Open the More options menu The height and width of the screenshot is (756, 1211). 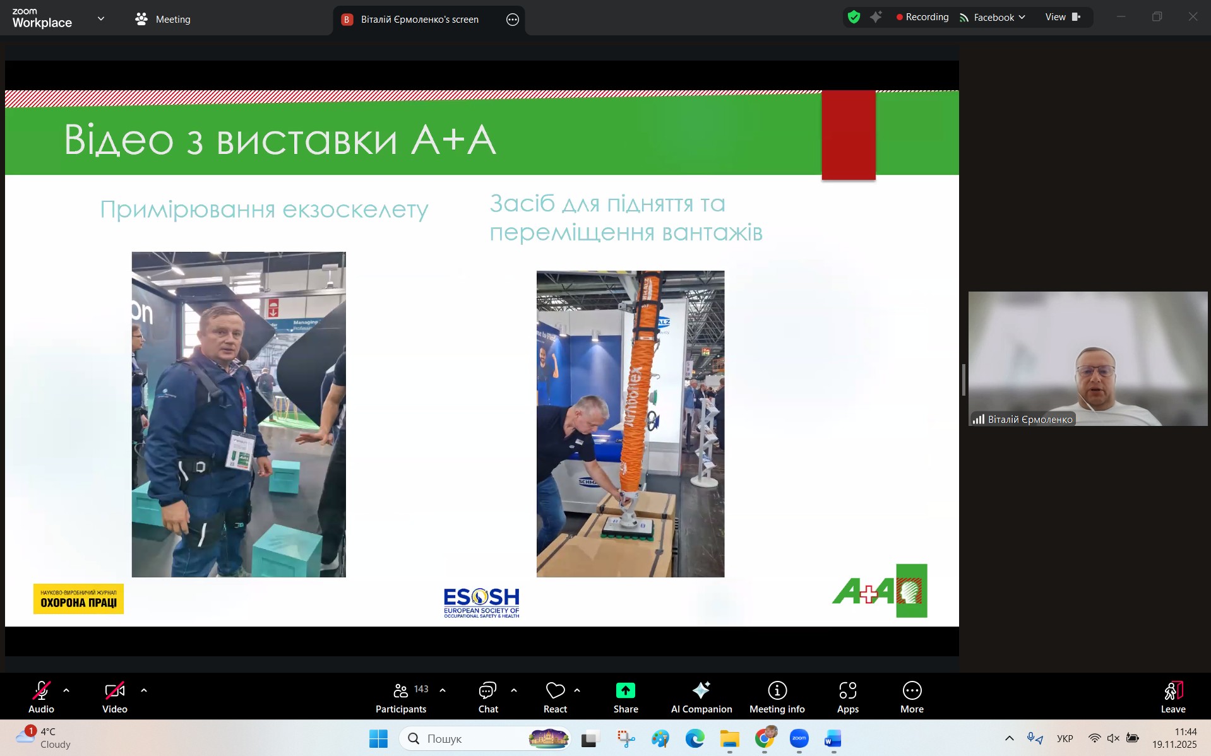(x=912, y=697)
